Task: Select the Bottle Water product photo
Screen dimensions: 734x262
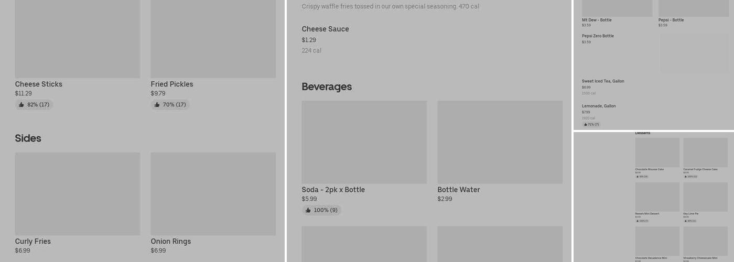Action: pyautogui.click(x=500, y=142)
